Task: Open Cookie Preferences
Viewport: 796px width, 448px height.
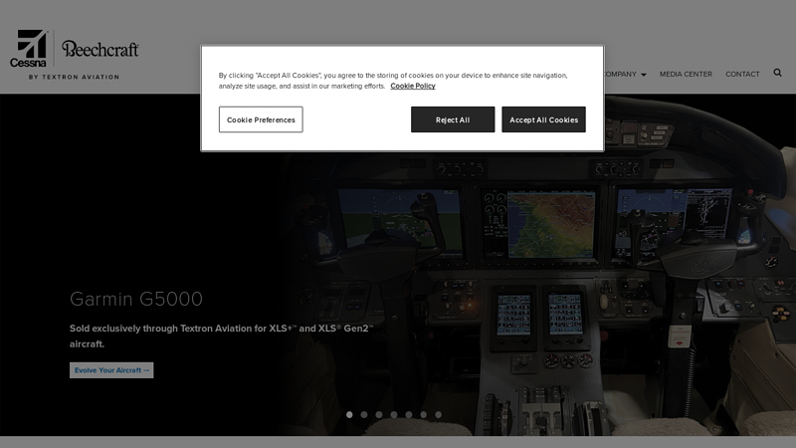Action: [x=261, y=119]
